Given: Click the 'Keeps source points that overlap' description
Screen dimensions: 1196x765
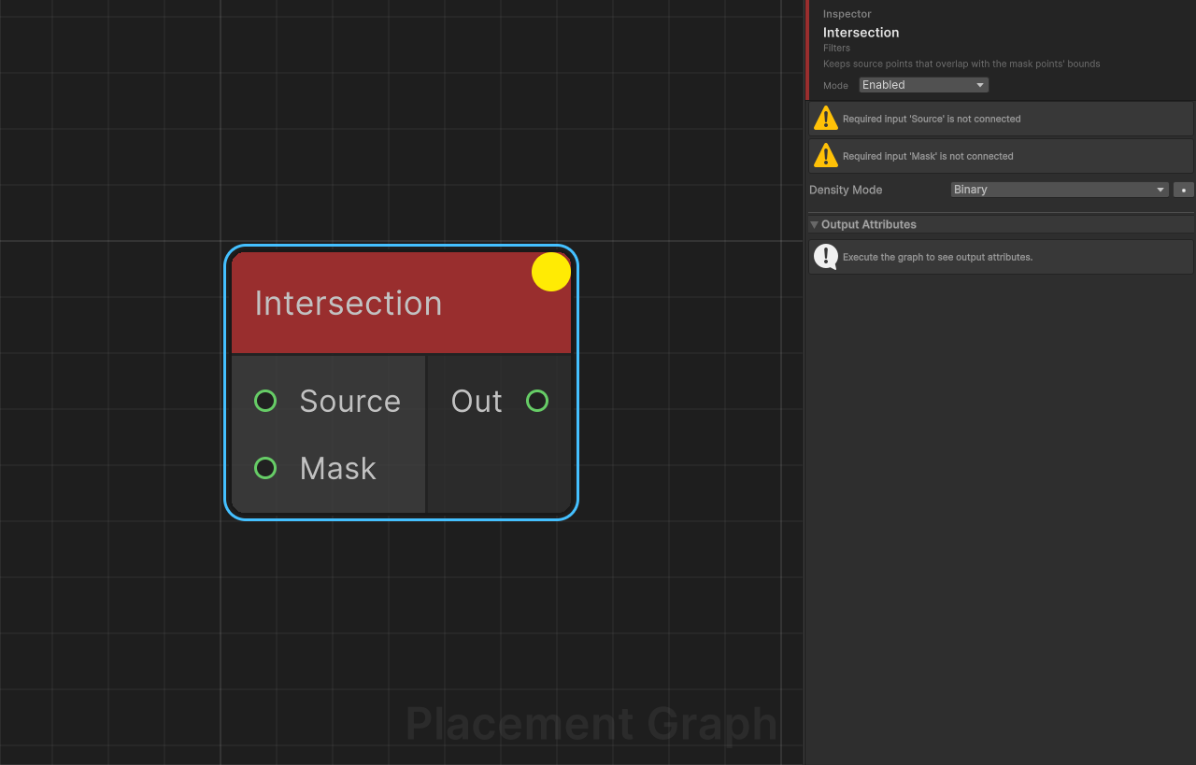Looking at the screenshot, I should point(961,64).
